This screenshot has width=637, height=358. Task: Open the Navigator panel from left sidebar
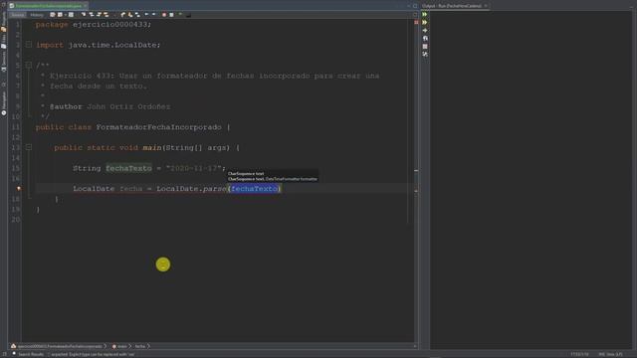[x=4, y=103]
